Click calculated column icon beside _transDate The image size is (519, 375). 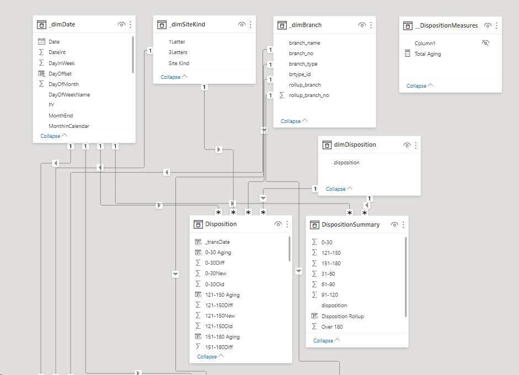point(198,242)
